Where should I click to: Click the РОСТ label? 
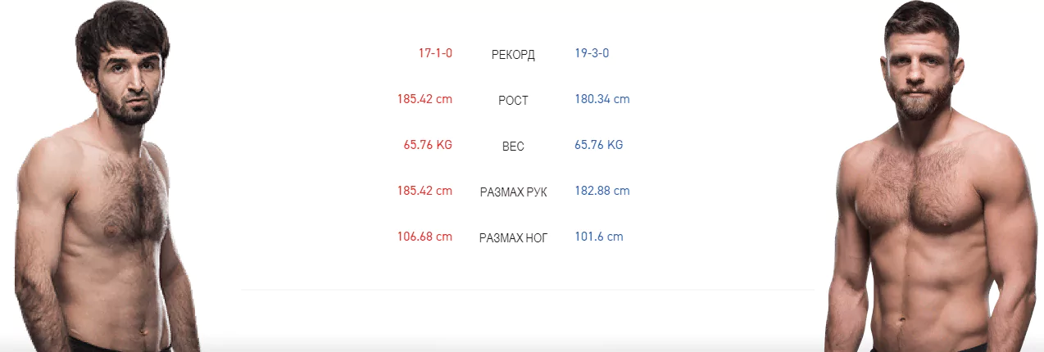(x=513, y=101)
